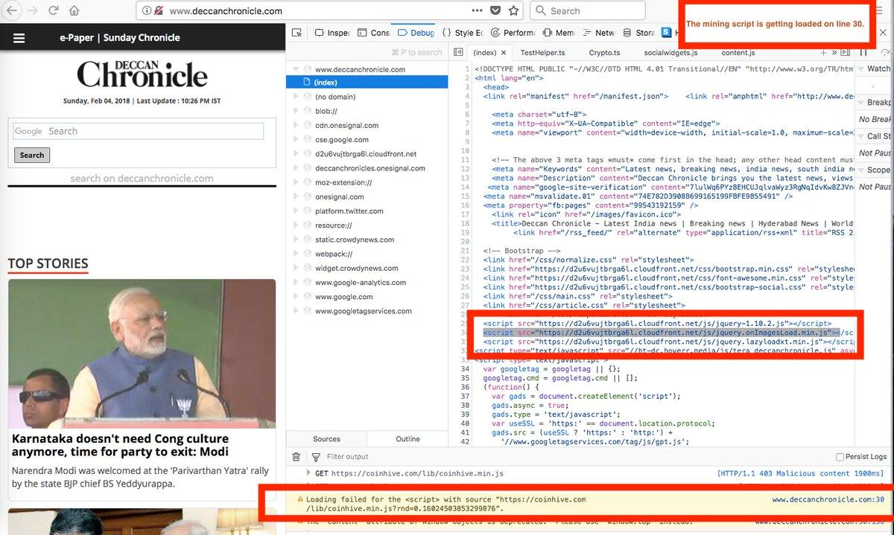The image size is (894, 535).
Task: Expand the blob:// tree node
Action: 296,111
